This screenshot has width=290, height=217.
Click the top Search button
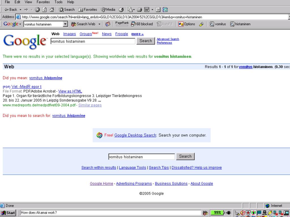(x=146, y=41)
